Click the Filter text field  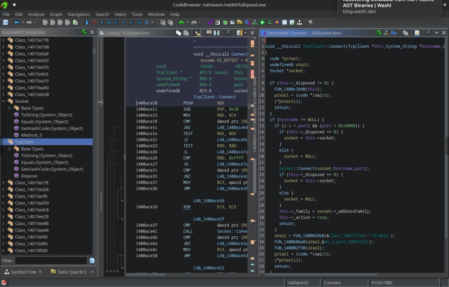point(51,260)
